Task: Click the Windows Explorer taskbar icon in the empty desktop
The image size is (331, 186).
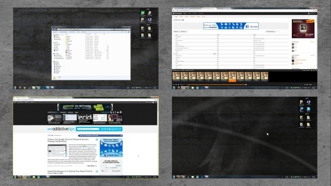Action: coord(193,177)
